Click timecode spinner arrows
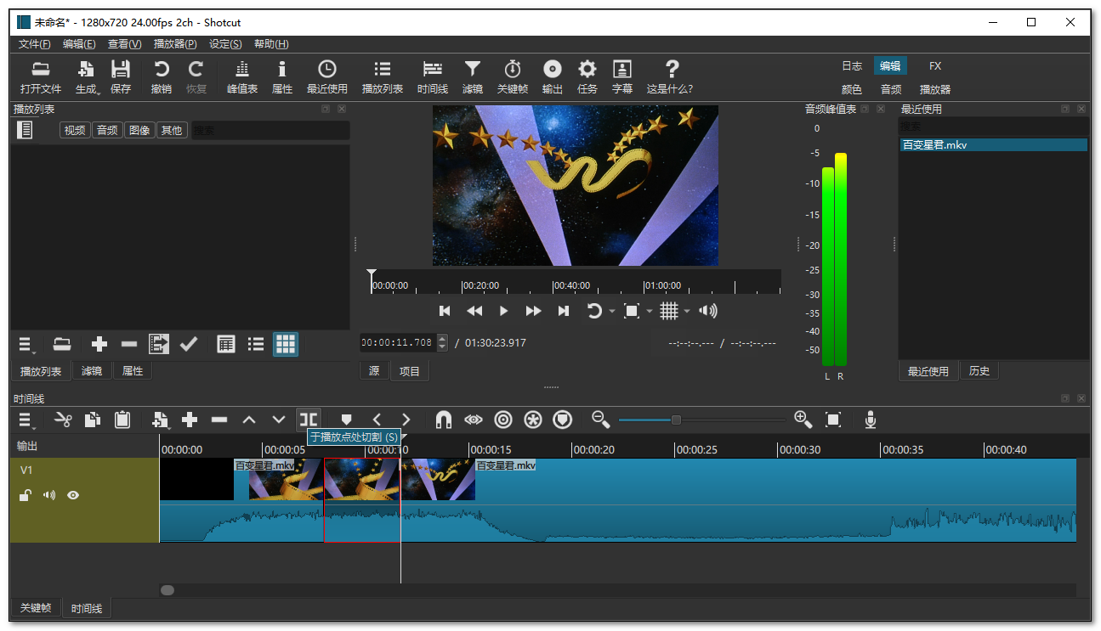This screenshot has height=631, width=1101. click(x=442, y=343)
